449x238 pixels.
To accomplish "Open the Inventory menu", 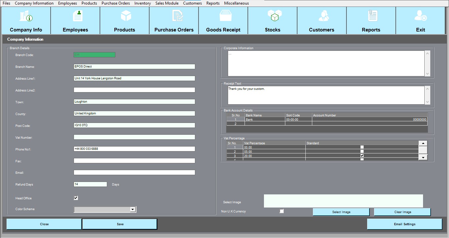I will (x=142, y=3).
